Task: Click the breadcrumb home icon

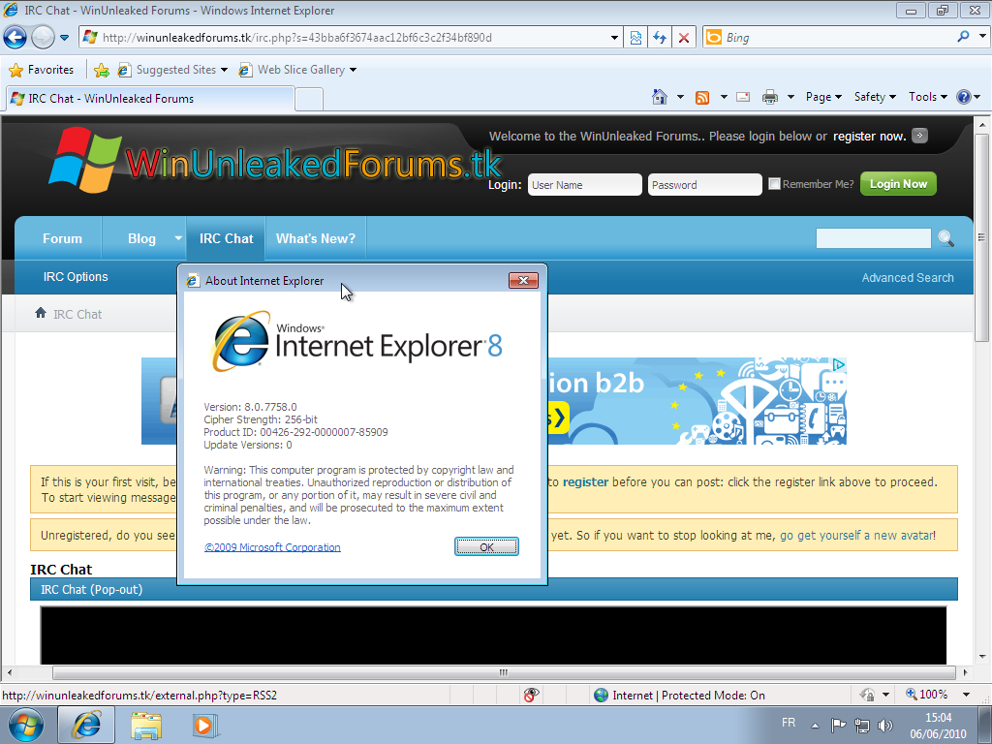Action: pos(41,313)
